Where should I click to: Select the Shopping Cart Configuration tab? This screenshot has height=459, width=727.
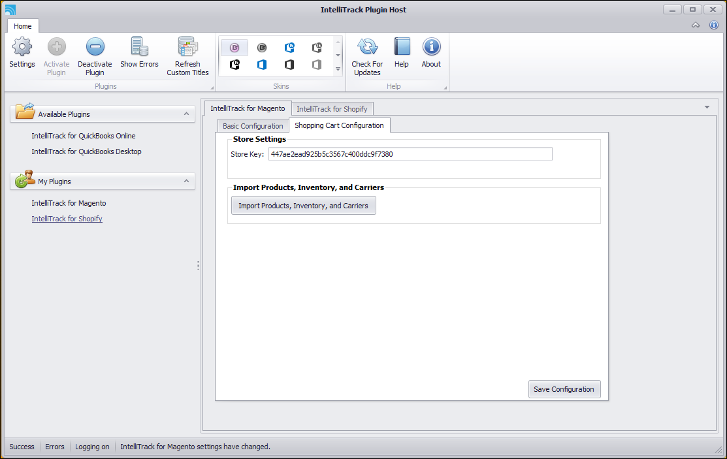pos(340,125)
